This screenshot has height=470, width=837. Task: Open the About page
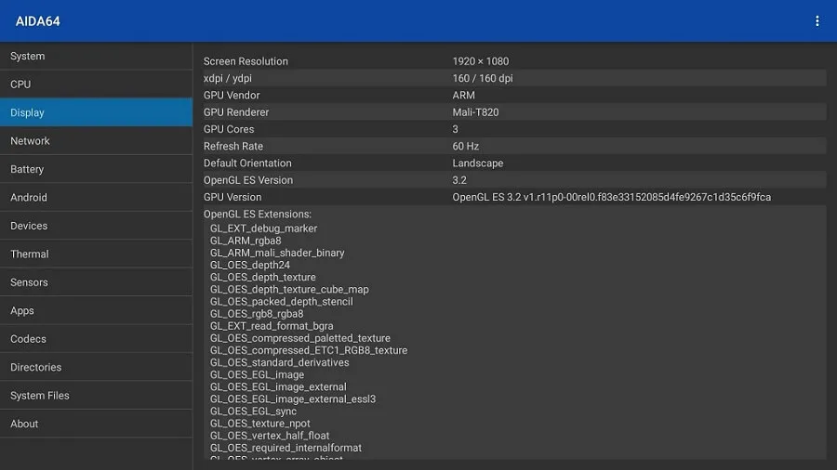tap(96, 424)
